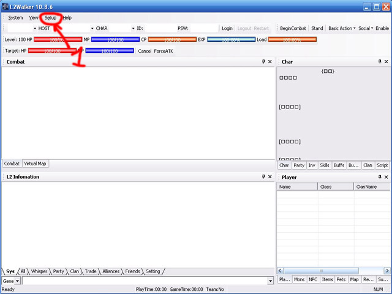
Task: Switch chat to the Alliances tab
Action: point(111,271)
